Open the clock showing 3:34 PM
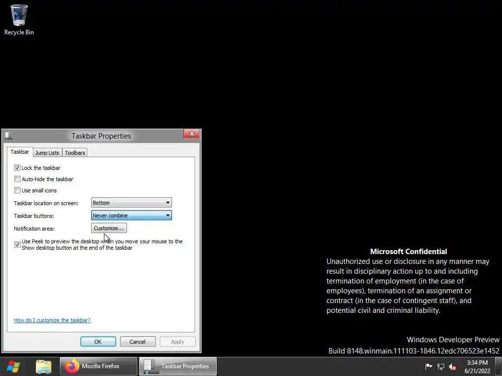Viewport: 502px width, 376px height. point(477,366)
